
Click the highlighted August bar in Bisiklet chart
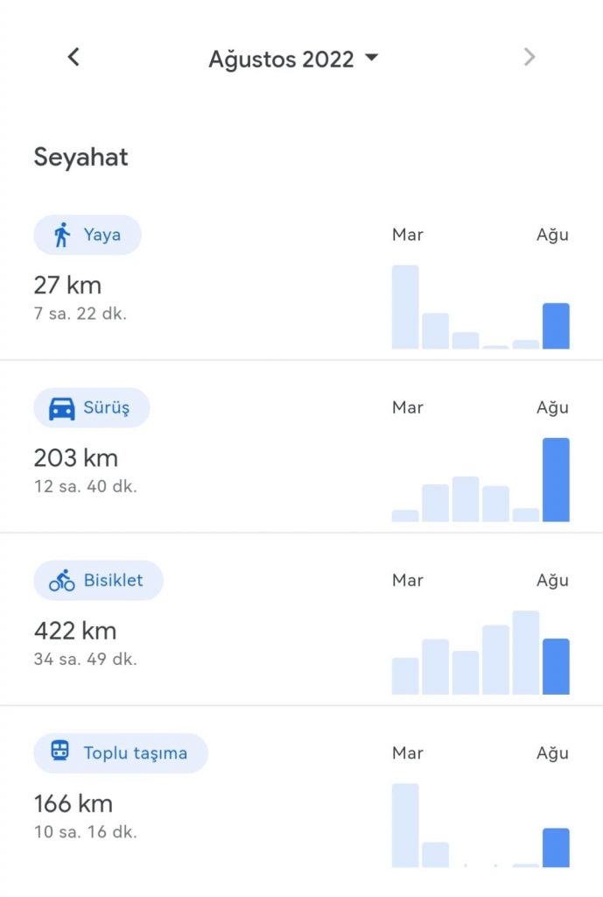point(556,667)
